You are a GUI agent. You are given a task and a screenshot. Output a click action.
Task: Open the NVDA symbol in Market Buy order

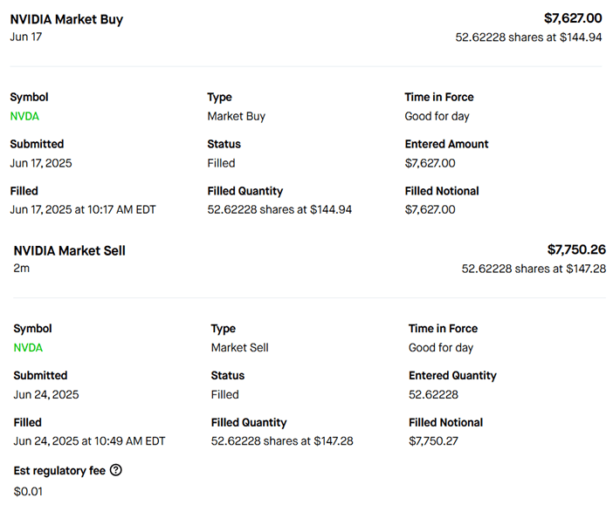point(24,116)
